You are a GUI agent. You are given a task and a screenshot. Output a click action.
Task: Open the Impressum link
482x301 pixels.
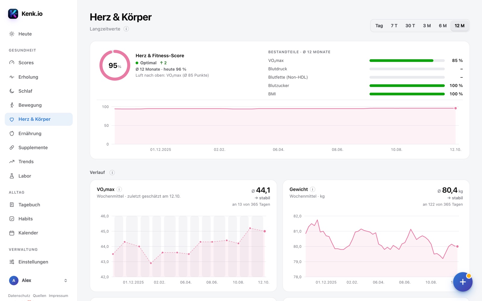(58, 296)
